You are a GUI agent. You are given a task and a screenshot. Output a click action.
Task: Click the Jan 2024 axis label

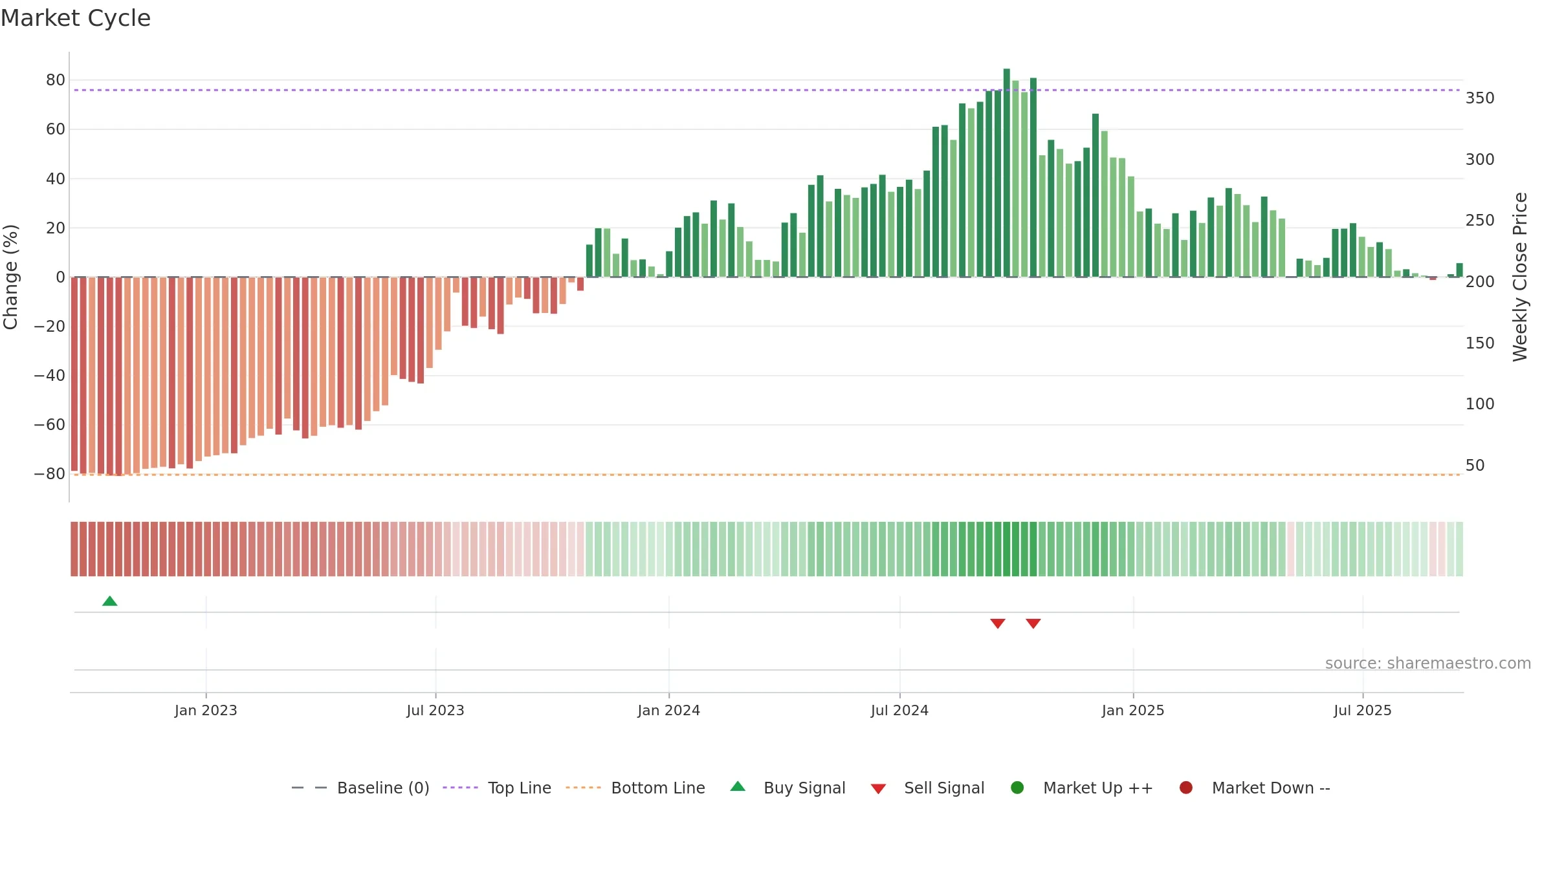tap(668, 710)
